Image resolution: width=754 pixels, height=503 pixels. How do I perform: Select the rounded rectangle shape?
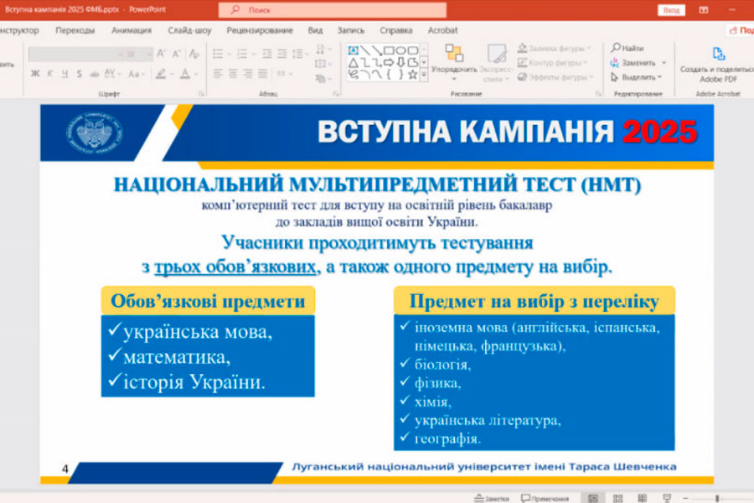pos(413,50)
